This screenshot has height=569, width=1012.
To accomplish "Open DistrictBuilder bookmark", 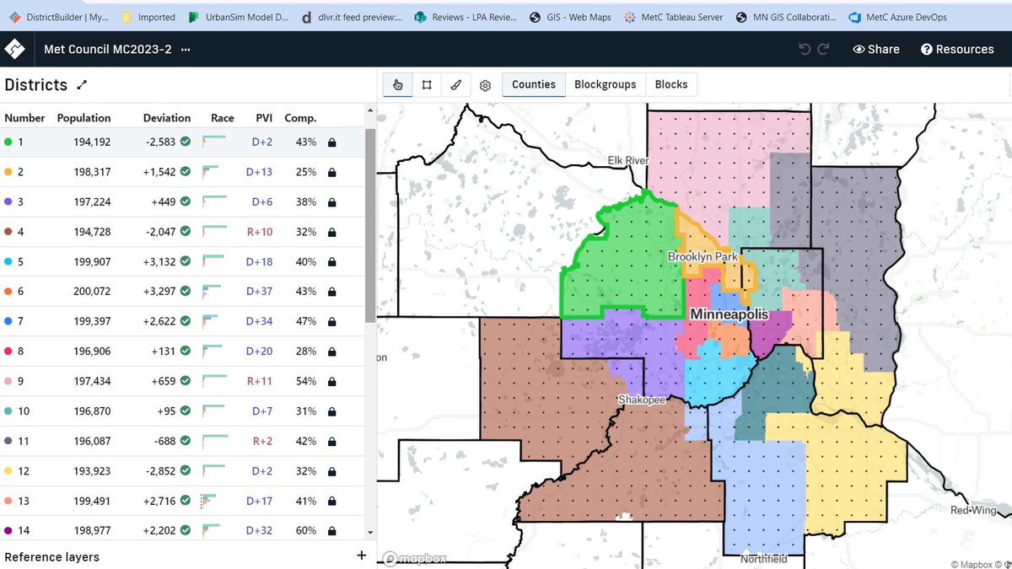I will (59, 17).
